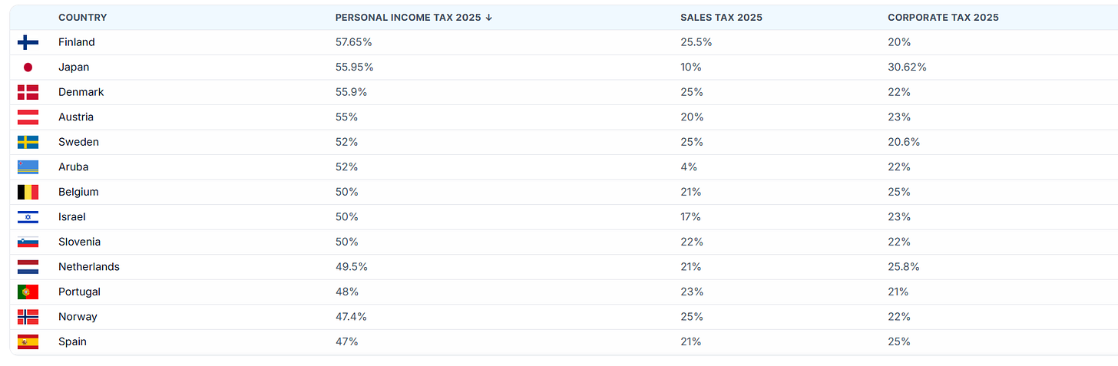Screen dimensions: 1118x366
Task: Select the Belgium flag icon
Action: (x=28, y=192)
